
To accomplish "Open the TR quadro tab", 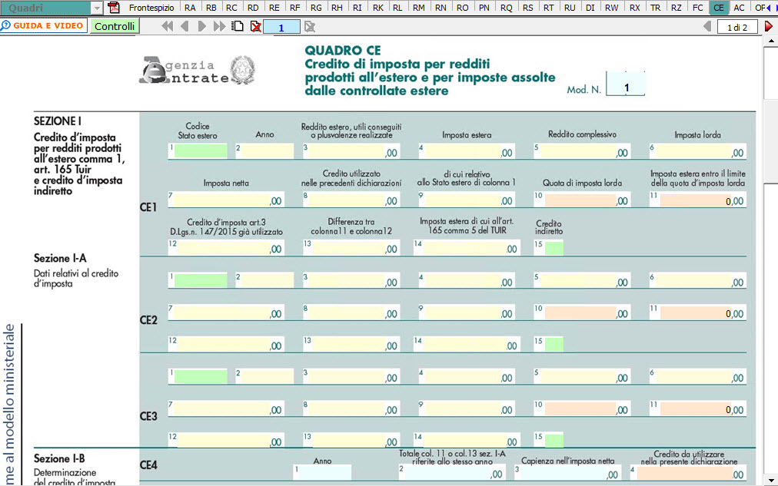I will (656, 8).
